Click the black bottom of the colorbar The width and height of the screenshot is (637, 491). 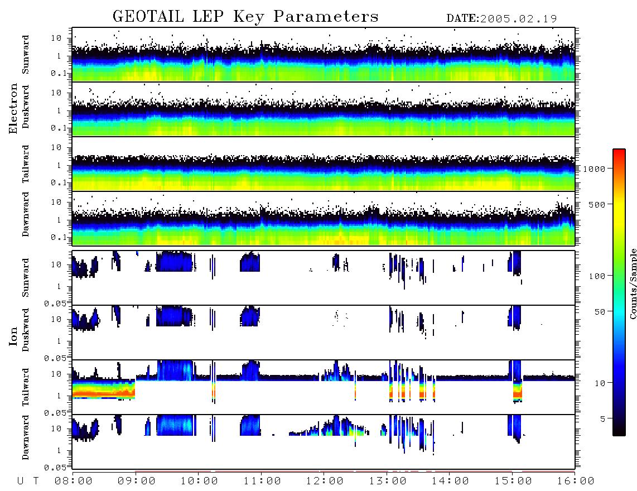coord(619,430)
